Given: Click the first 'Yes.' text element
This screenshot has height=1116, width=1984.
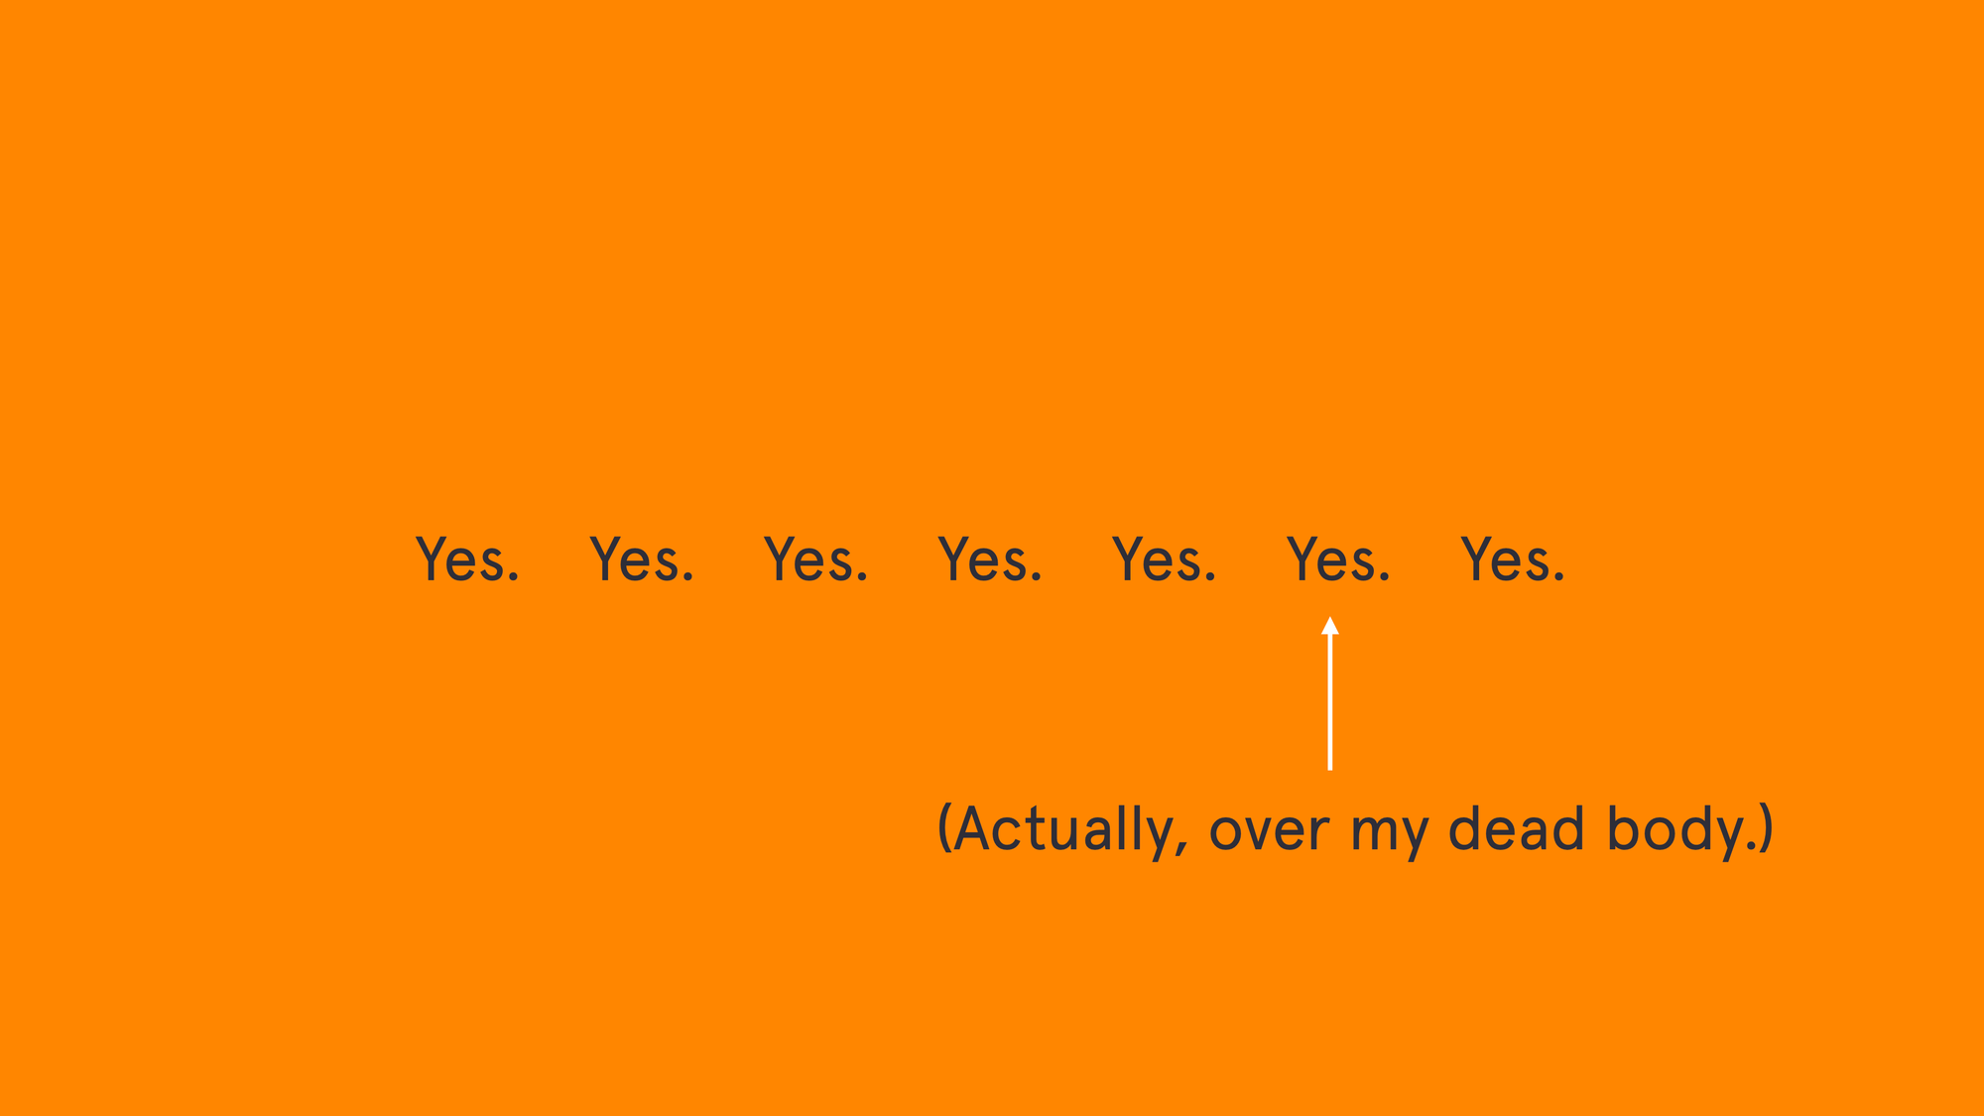Looking at the screenshot, I should (463, 558).
